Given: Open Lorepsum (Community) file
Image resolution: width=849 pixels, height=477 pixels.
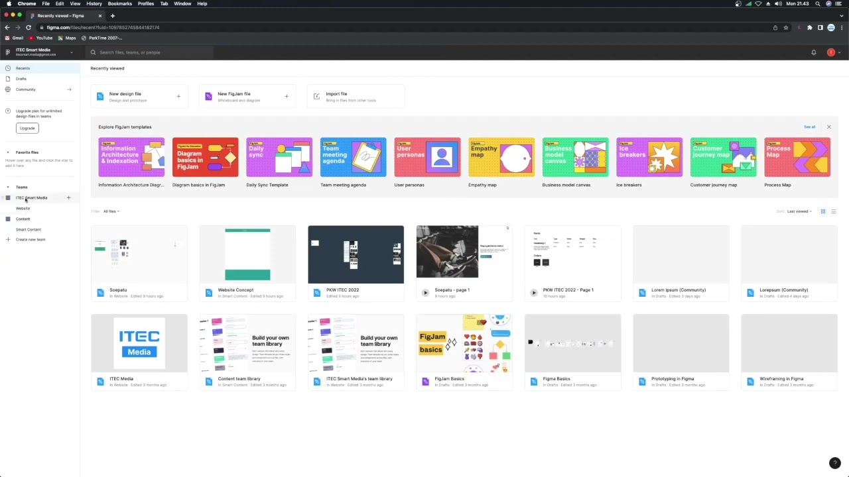Looking at the screenshot, I should click(x=789, y=263).
